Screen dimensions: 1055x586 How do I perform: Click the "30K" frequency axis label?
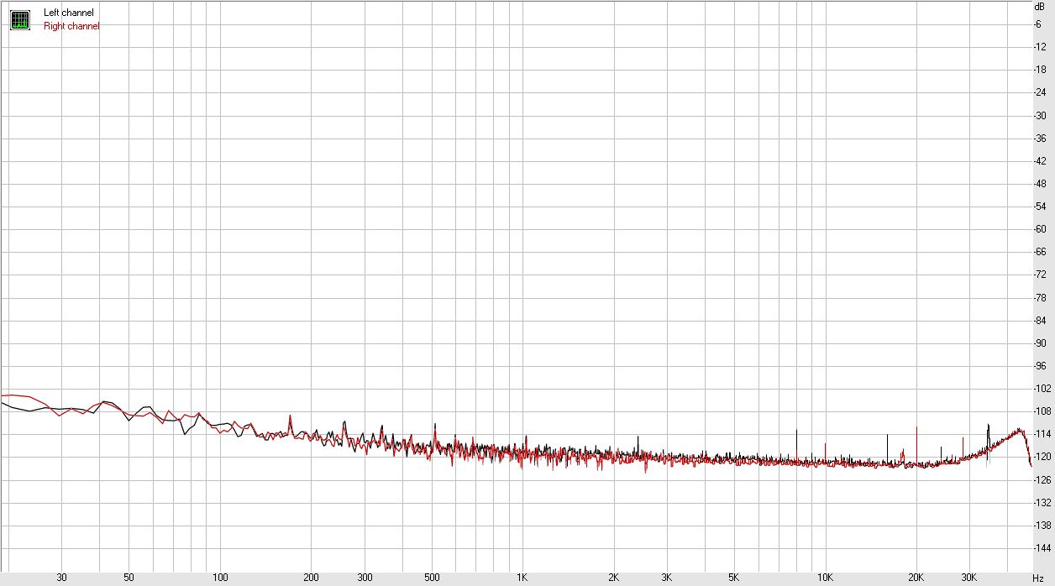tap(969, 578)
